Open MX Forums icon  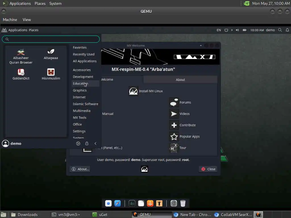coord(174,102)
